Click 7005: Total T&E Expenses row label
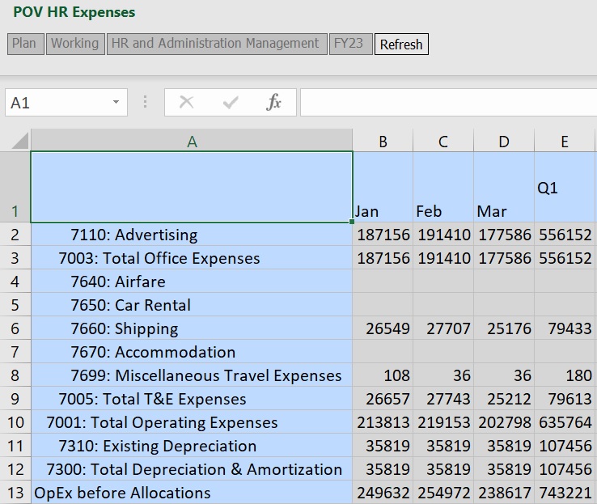 tap(152, 399)
